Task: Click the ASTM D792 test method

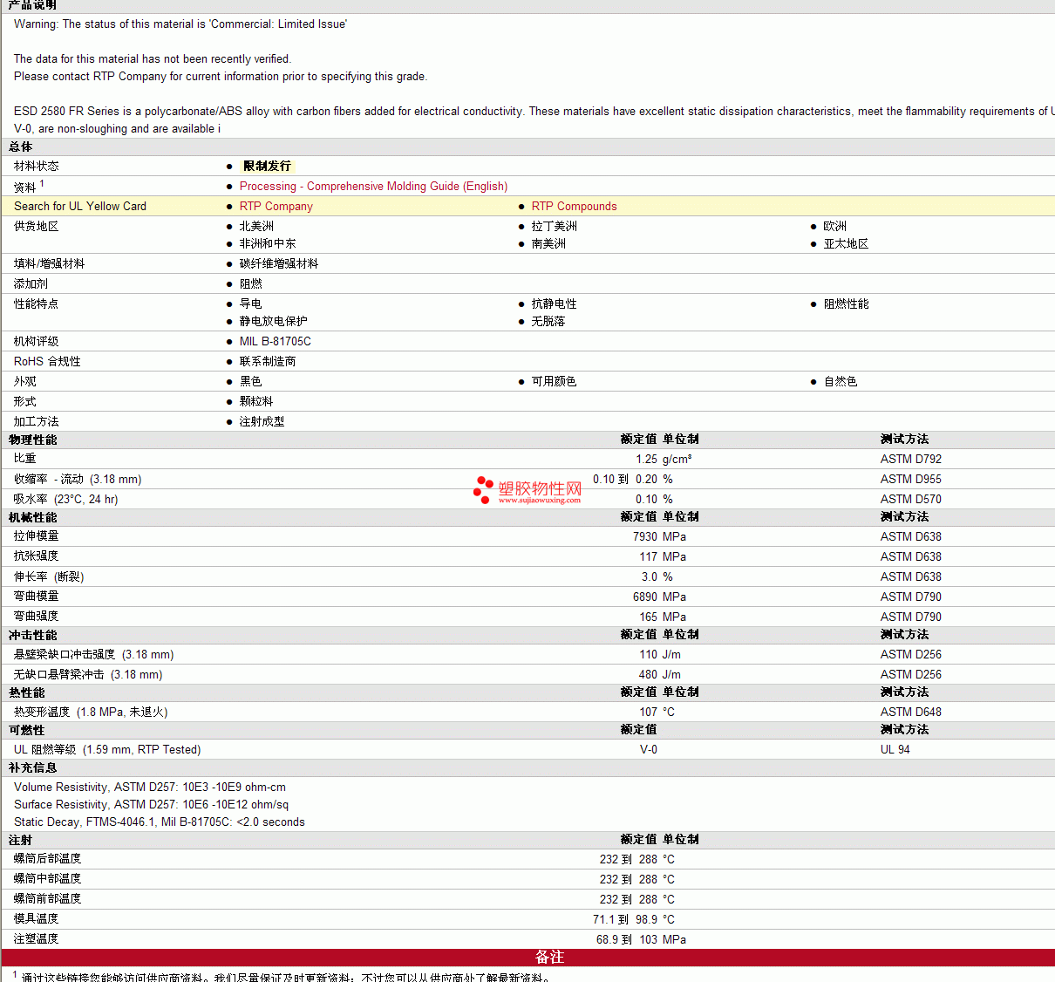Action: pos(910,459)
